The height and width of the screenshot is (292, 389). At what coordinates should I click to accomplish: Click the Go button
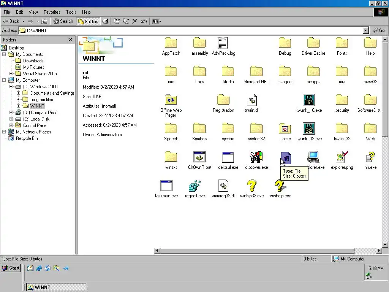point(379,30)
